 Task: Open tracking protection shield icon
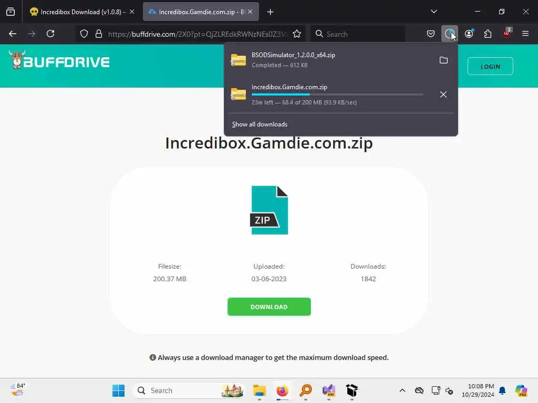click(84, 34)
